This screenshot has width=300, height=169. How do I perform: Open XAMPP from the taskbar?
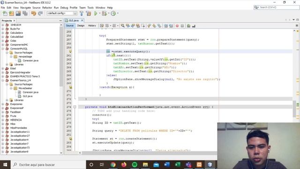click(x=199, y=165)
